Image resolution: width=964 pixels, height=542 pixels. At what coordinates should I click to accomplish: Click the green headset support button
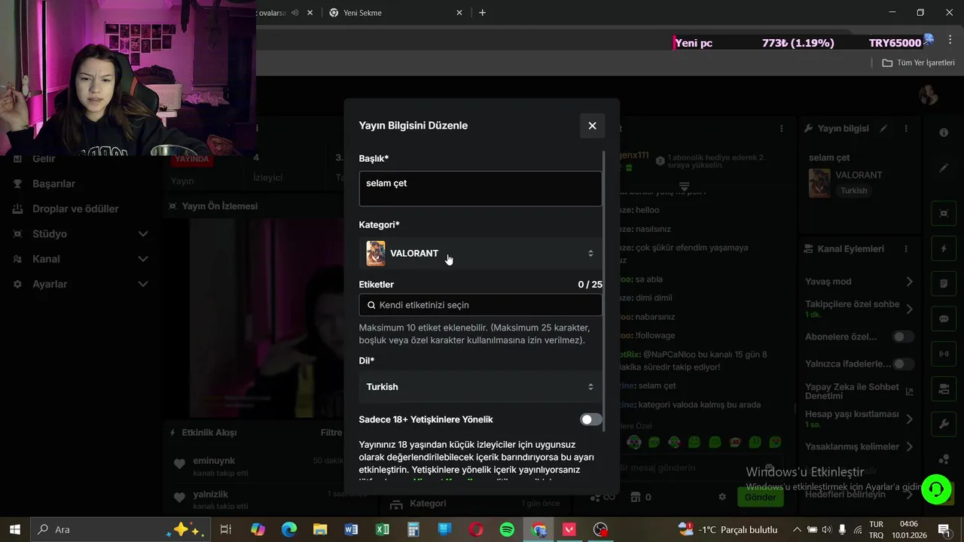tap(936, 489)
